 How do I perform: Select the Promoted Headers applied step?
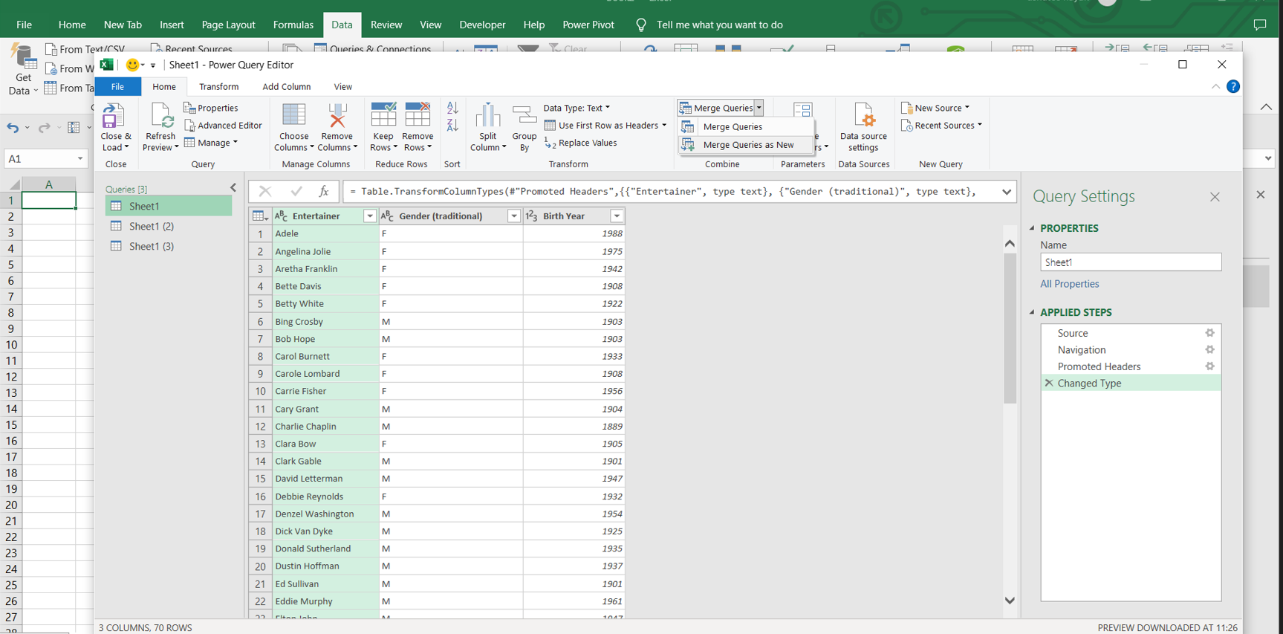pyautogui.click(x=1098, y=366)
